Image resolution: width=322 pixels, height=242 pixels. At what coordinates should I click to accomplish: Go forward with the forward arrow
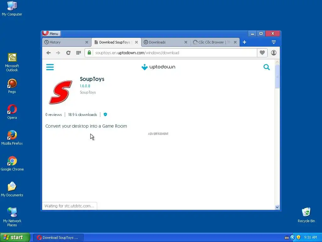58,53
